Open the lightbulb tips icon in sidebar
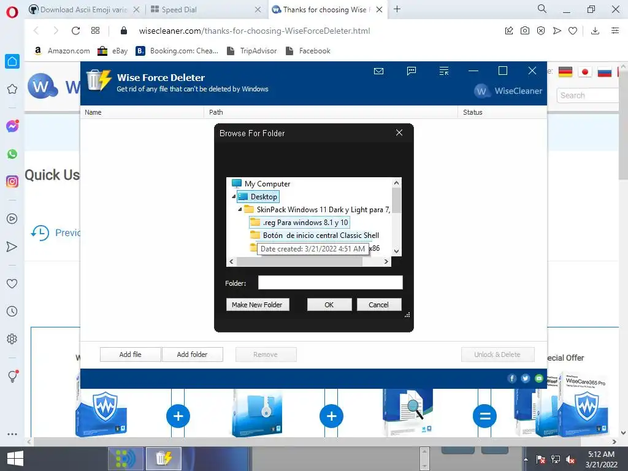Screen dimensions: 628x471 (13, 376)
